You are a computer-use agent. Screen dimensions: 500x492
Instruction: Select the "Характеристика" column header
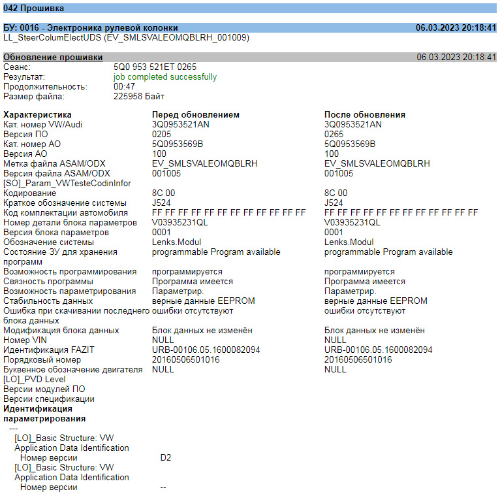point(37,114)
